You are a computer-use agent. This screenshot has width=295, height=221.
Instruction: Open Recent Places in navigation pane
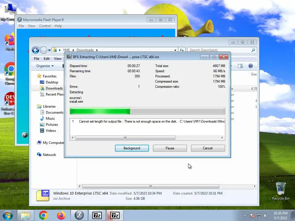coord(52,94)
